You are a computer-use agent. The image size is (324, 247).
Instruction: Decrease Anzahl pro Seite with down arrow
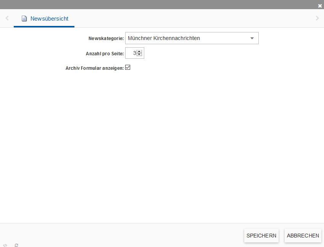(139, 55)
